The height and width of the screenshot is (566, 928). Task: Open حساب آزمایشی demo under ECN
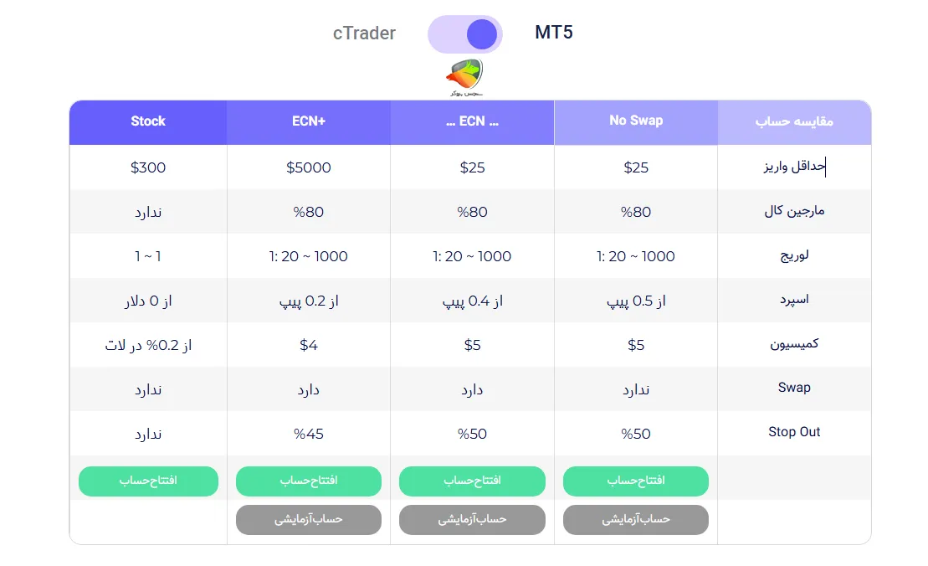[x=472, y=519]
